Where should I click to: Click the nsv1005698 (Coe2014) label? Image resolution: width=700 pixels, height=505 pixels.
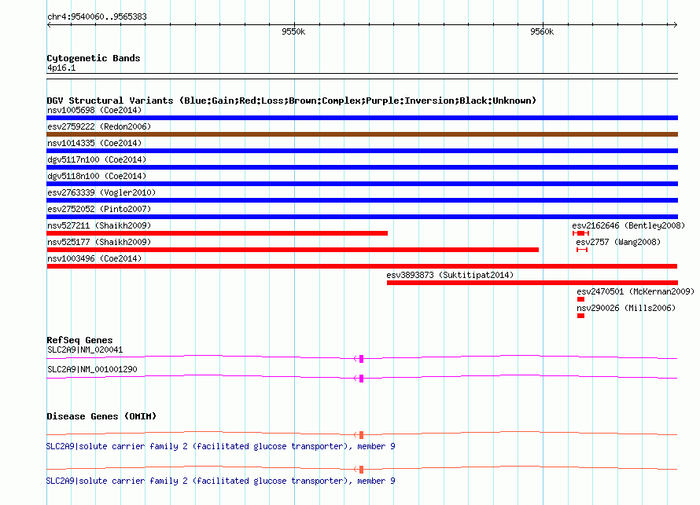click(x=94, y=110)
